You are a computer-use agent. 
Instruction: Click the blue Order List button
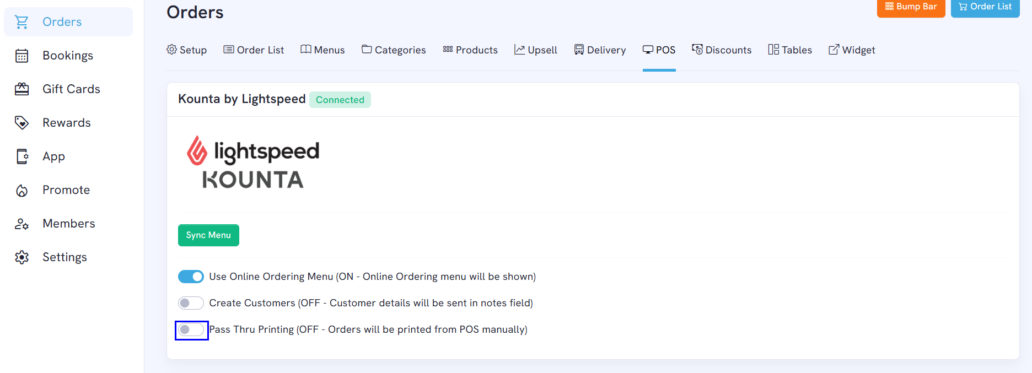(985, 7)
